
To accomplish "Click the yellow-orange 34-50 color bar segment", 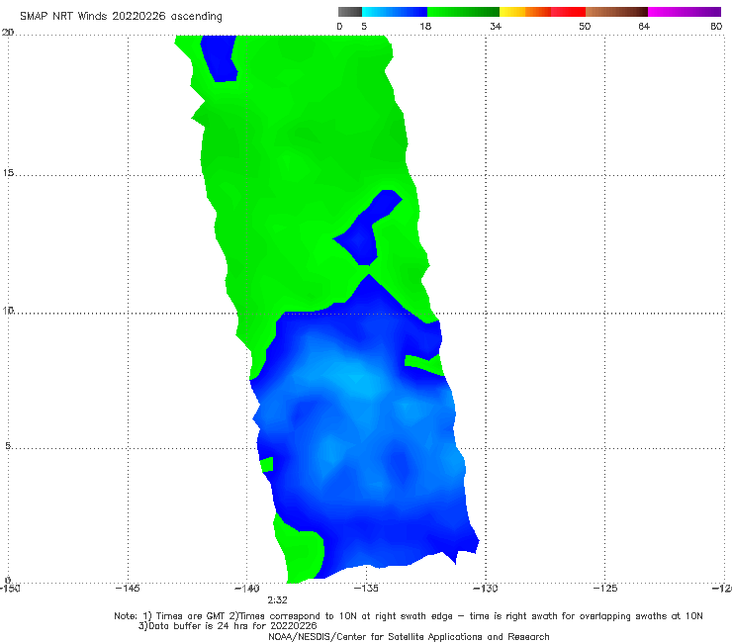I will pyautogui.click(x=542, y=12).
